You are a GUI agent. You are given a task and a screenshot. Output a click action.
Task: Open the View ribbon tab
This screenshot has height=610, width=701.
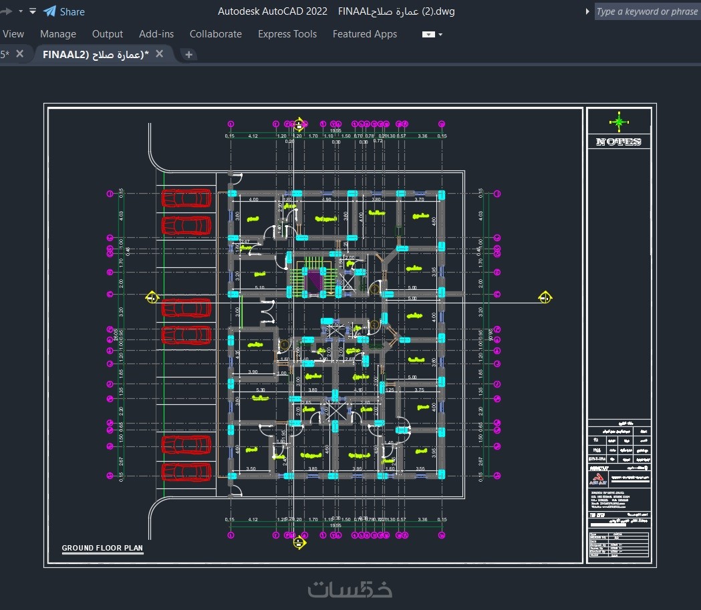[13, 34]
